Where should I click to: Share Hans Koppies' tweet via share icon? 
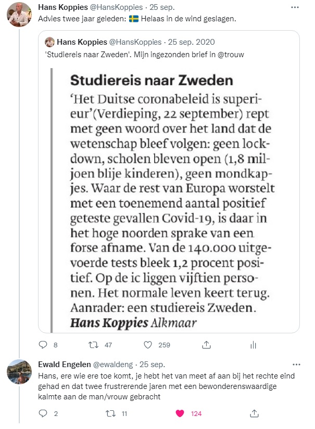(x=206, y=344)
